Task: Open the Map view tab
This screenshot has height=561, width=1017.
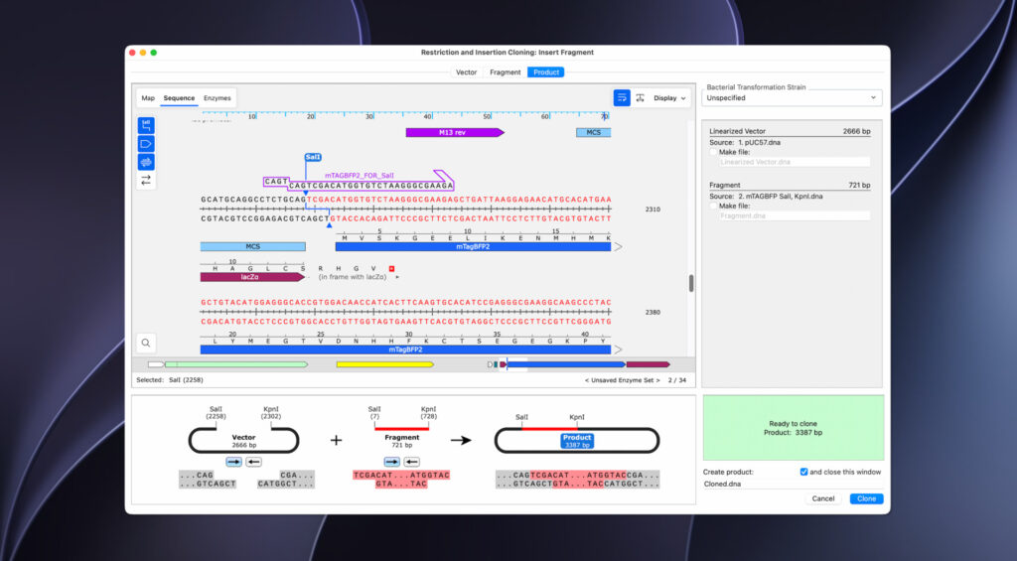Action: coord(148,98)
